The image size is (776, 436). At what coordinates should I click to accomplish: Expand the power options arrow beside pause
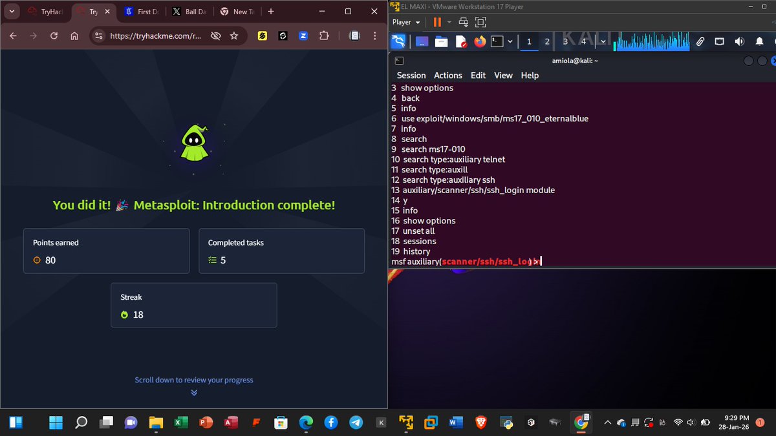449,22
